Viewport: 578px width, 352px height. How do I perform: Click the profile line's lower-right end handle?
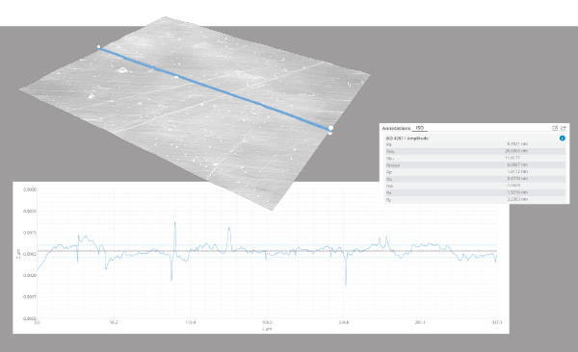(330, 128)
